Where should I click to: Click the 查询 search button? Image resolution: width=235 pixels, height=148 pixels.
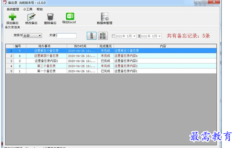pos(92,36)
